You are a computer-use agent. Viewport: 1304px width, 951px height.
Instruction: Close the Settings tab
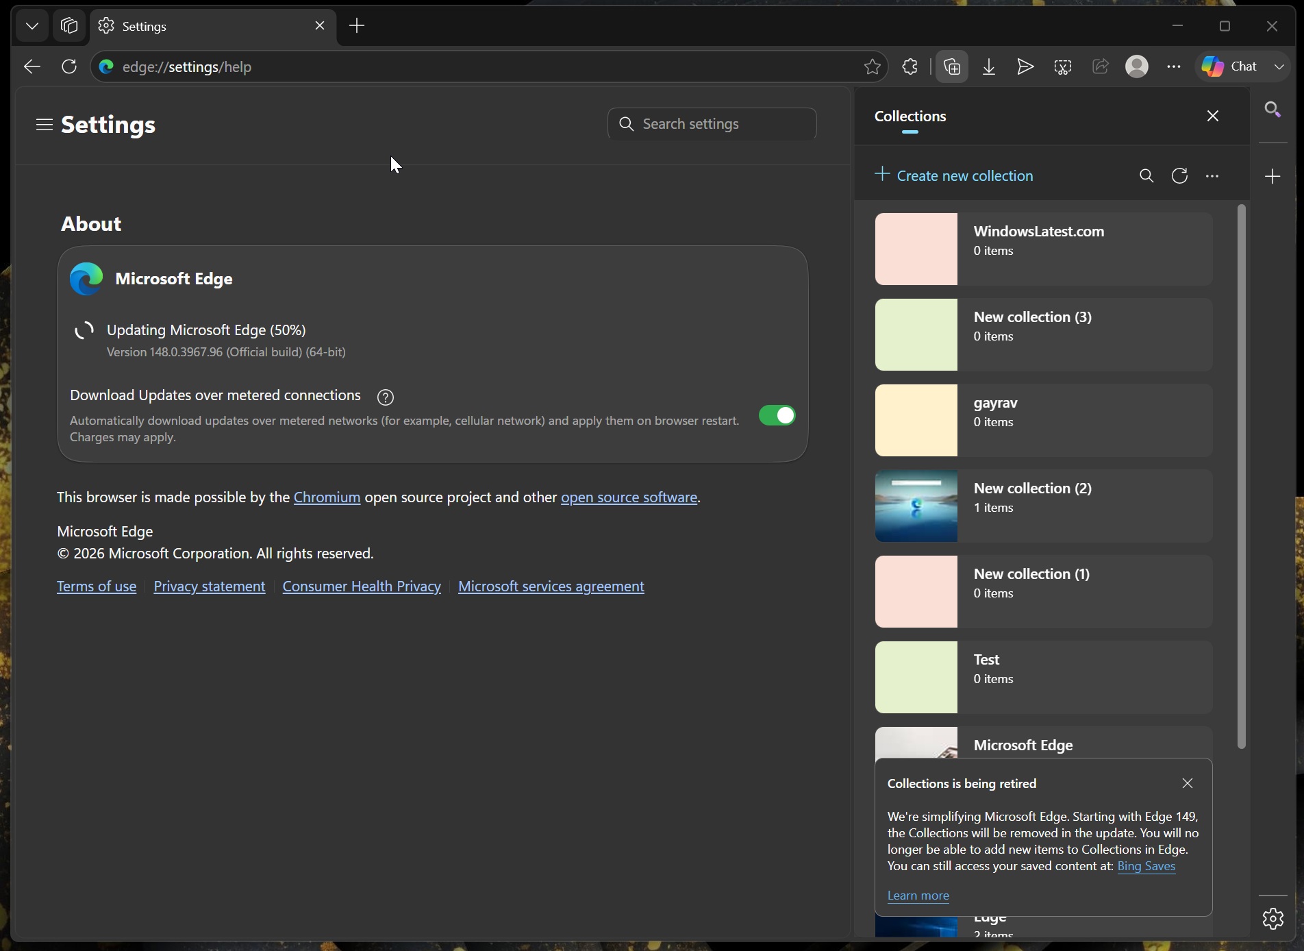(x=320, y=26)
